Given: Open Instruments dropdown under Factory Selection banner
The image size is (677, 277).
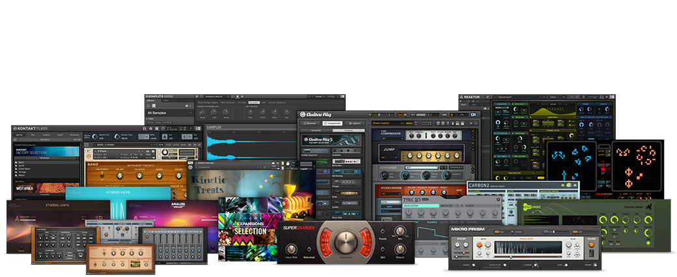Looking at the screenshot, I should pyautogui.click(x=47, y=158).
